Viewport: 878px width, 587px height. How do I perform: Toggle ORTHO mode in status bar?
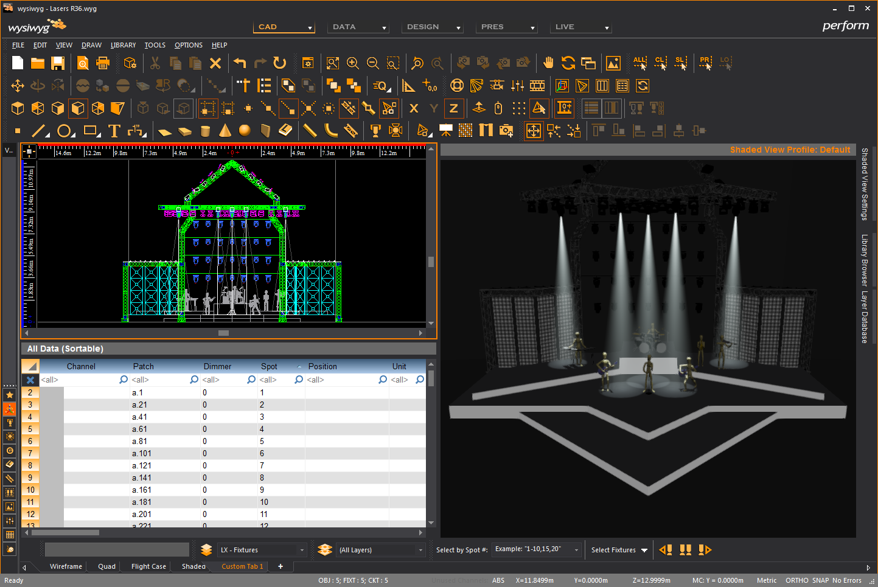tap(796, 580)
